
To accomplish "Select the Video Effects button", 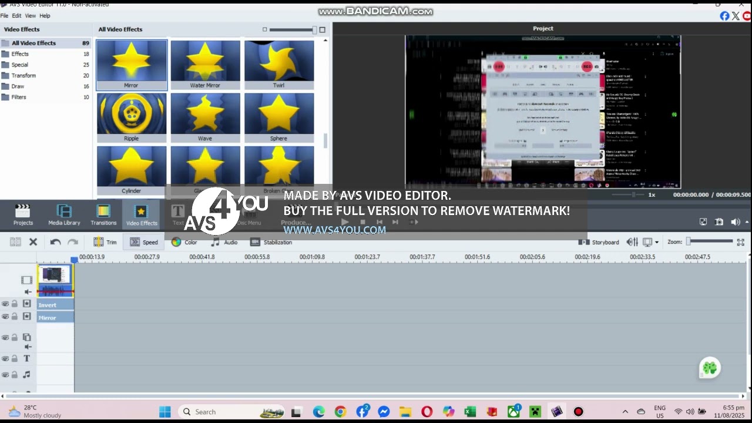I will pyautogui.click(x=142, y=215).
